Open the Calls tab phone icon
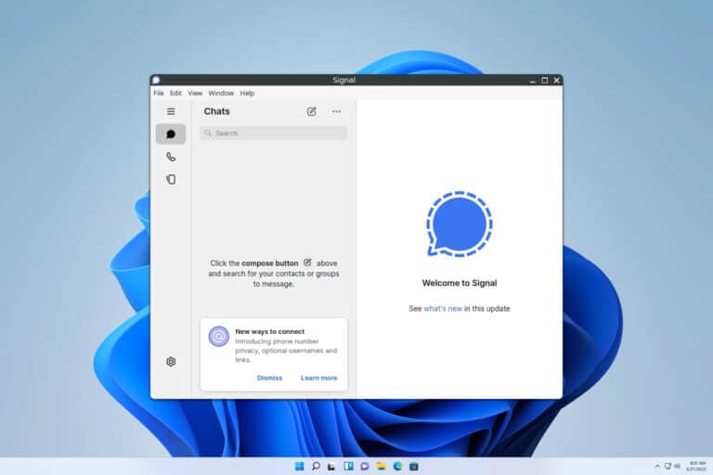The height and width of the screenshot is (475, 713). pos(171,157)
